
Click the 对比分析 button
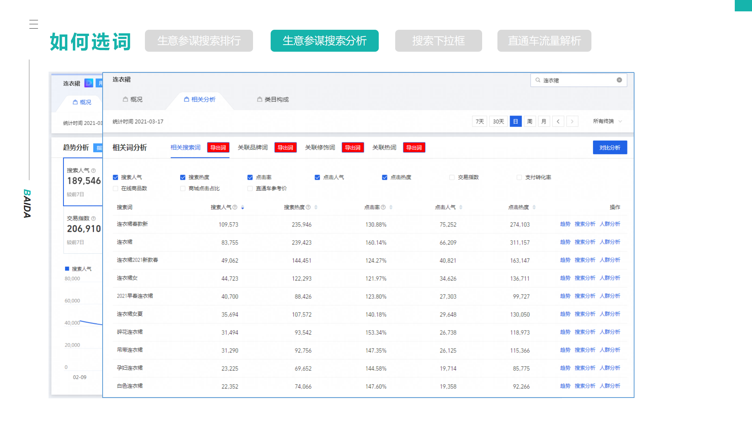click(610, 148)
